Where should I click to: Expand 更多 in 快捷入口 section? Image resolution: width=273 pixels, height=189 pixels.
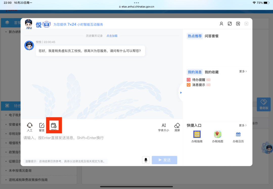click(243, 125)
